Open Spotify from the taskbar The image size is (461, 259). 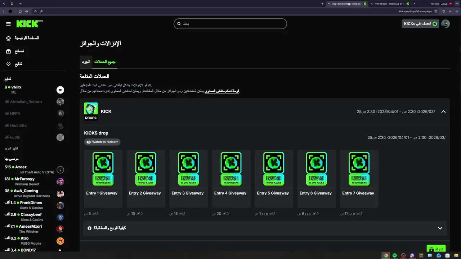(x=394, y=255)
